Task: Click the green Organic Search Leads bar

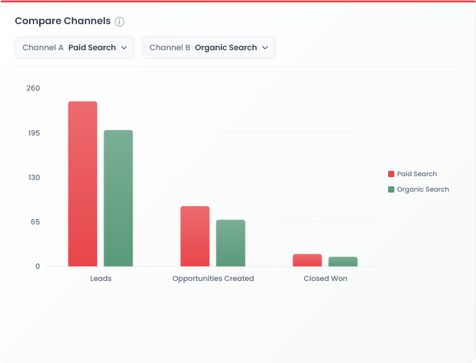Action: click(118, 198)
